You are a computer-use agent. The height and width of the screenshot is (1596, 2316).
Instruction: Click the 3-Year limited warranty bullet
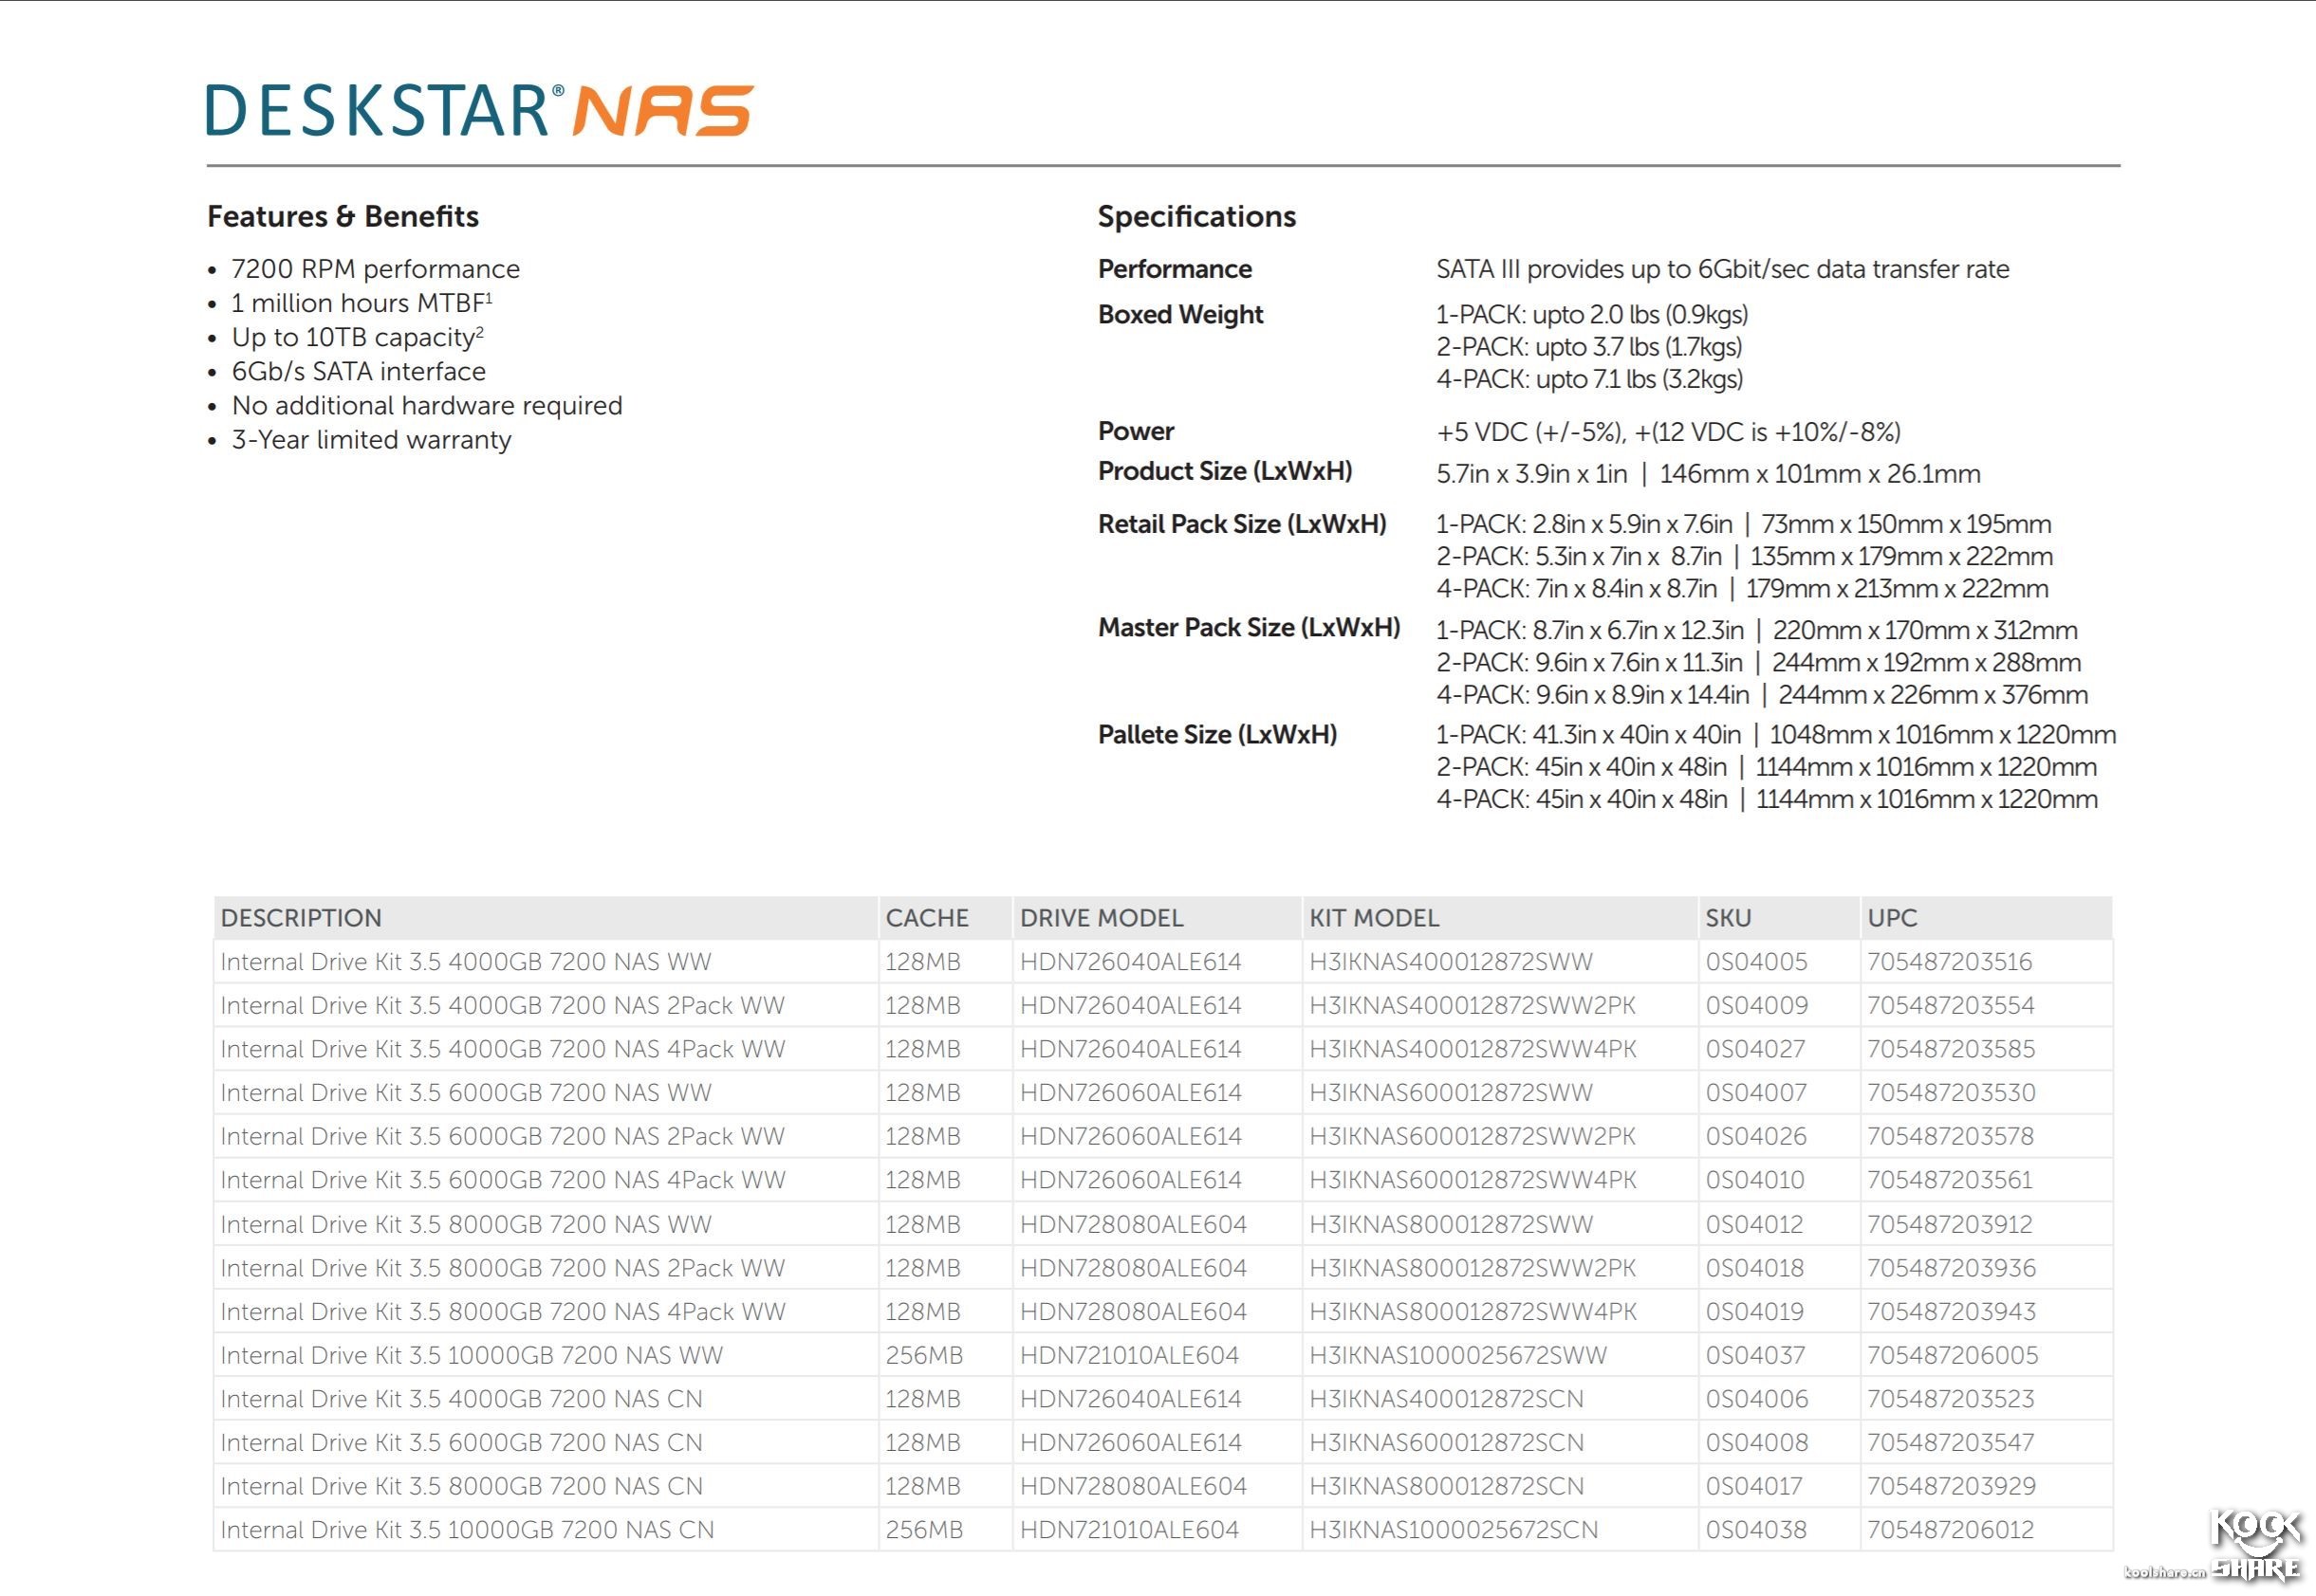click(371, 440)
